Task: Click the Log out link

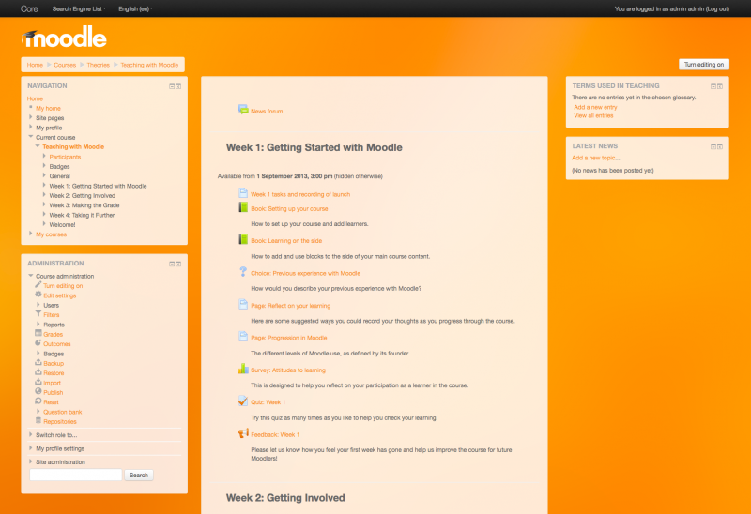Action: (x=717, y=8)
